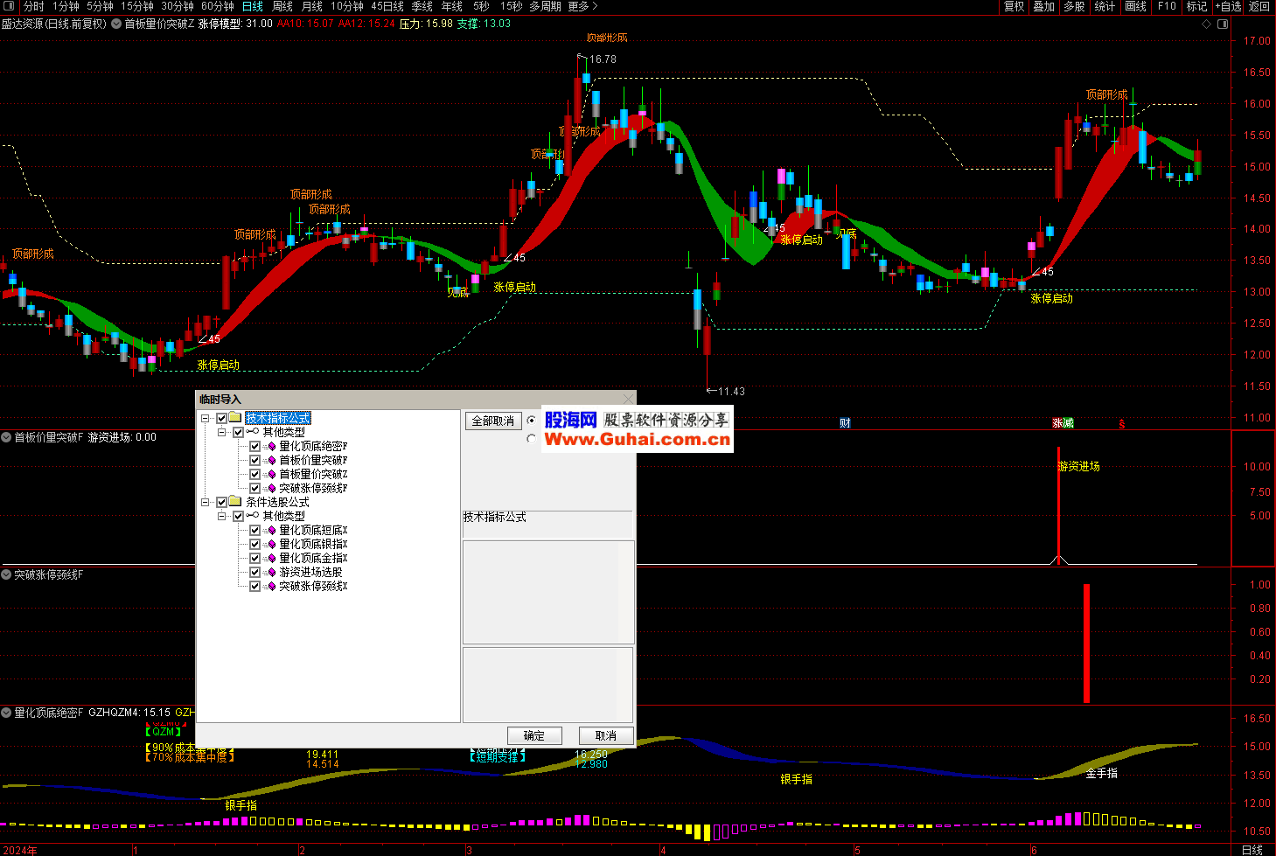Collapse 其他类型 node under 条件选股公式
1276x856 pixels.
[222, 516]
